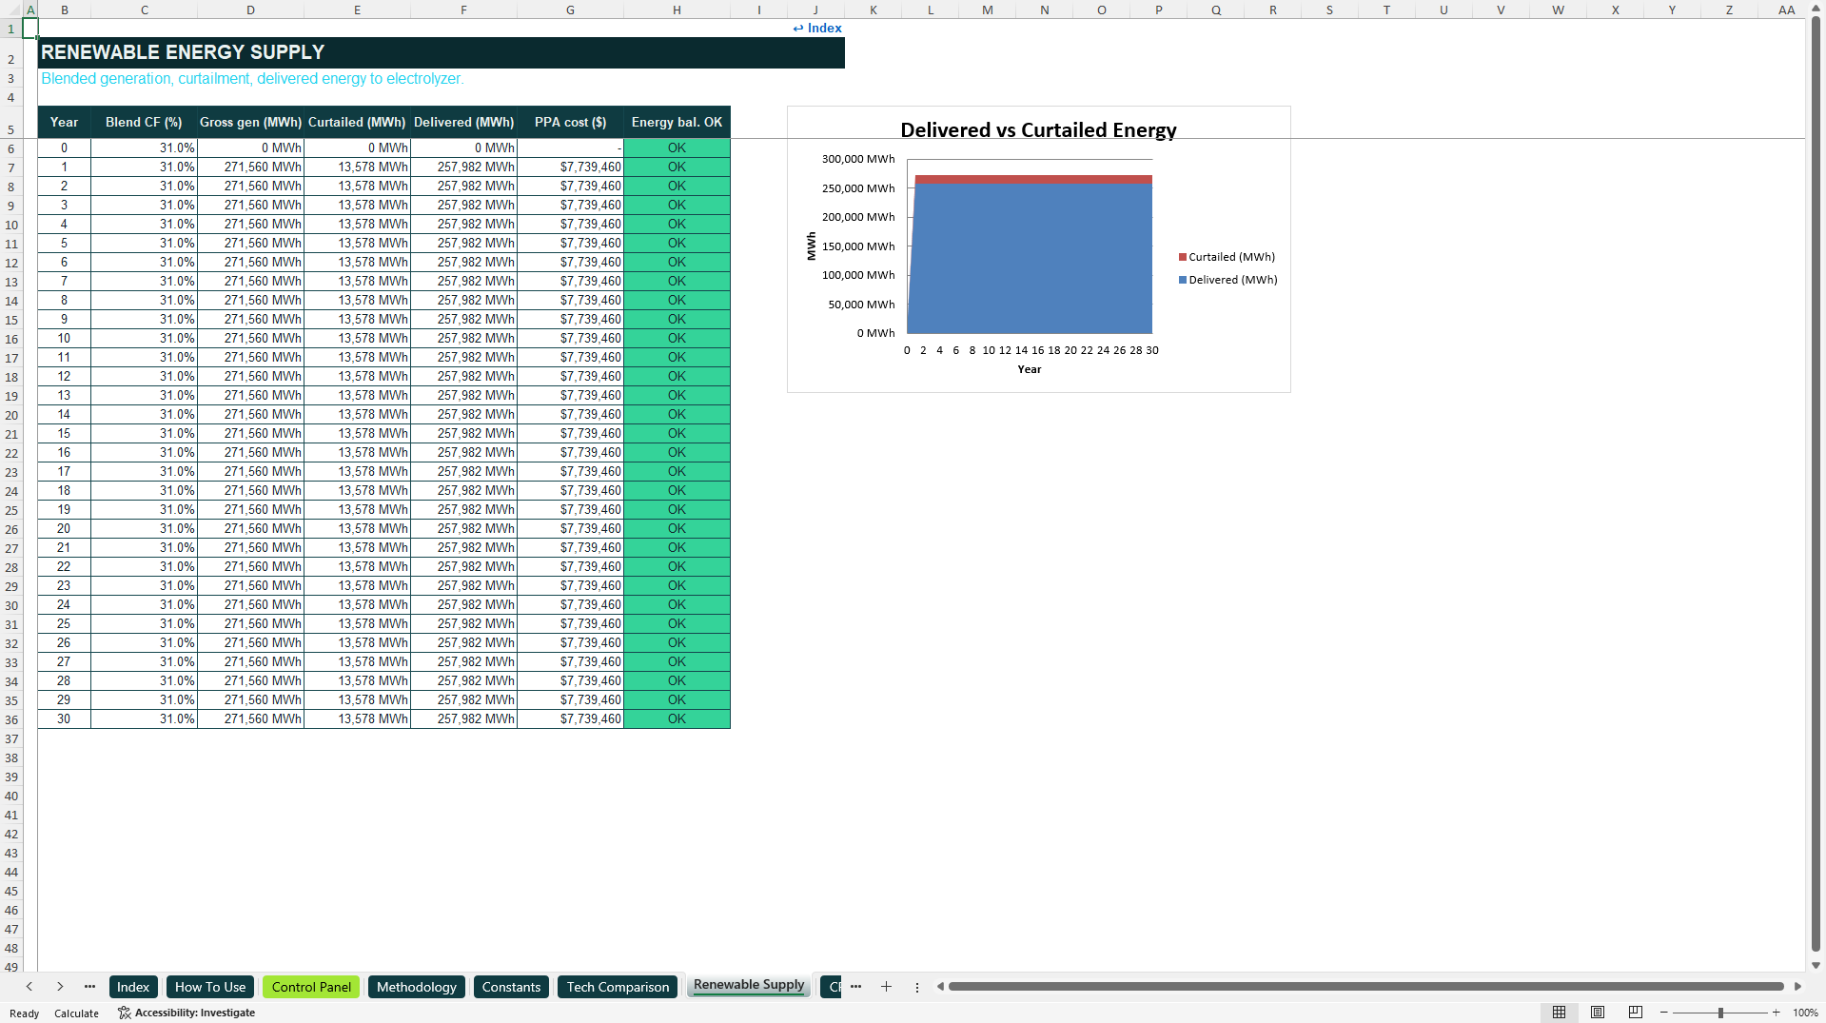1826x1023 pixels.
Task: Switch to Control Panel sheet
Action: pyautogui.click(x=311, y=987)
